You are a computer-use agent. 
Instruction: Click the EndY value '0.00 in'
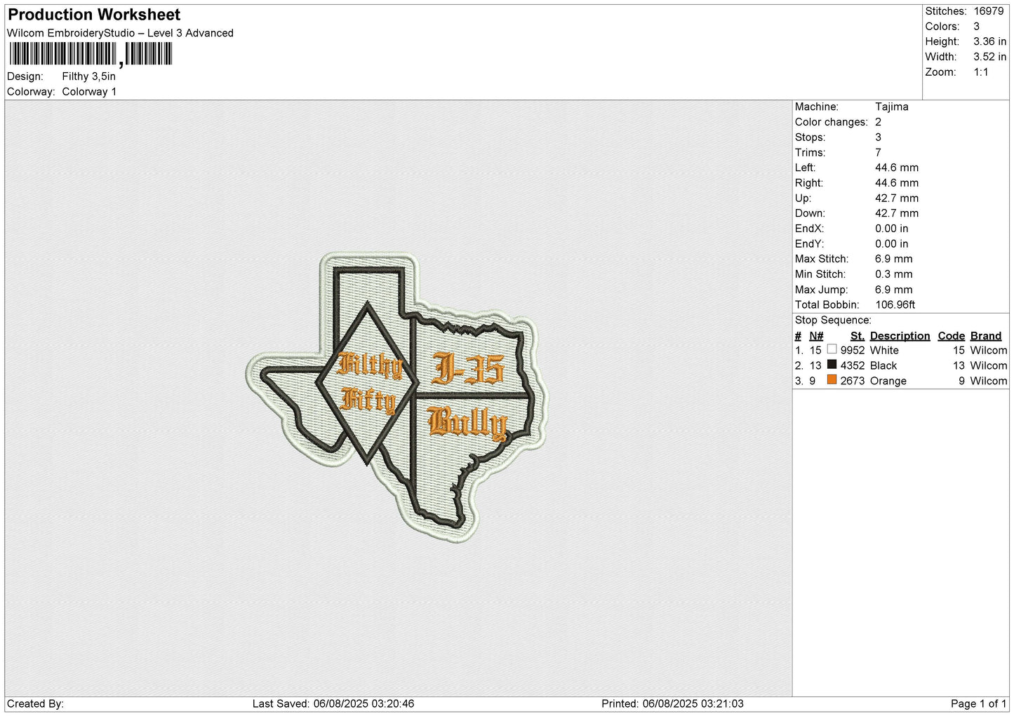point(891,244)
